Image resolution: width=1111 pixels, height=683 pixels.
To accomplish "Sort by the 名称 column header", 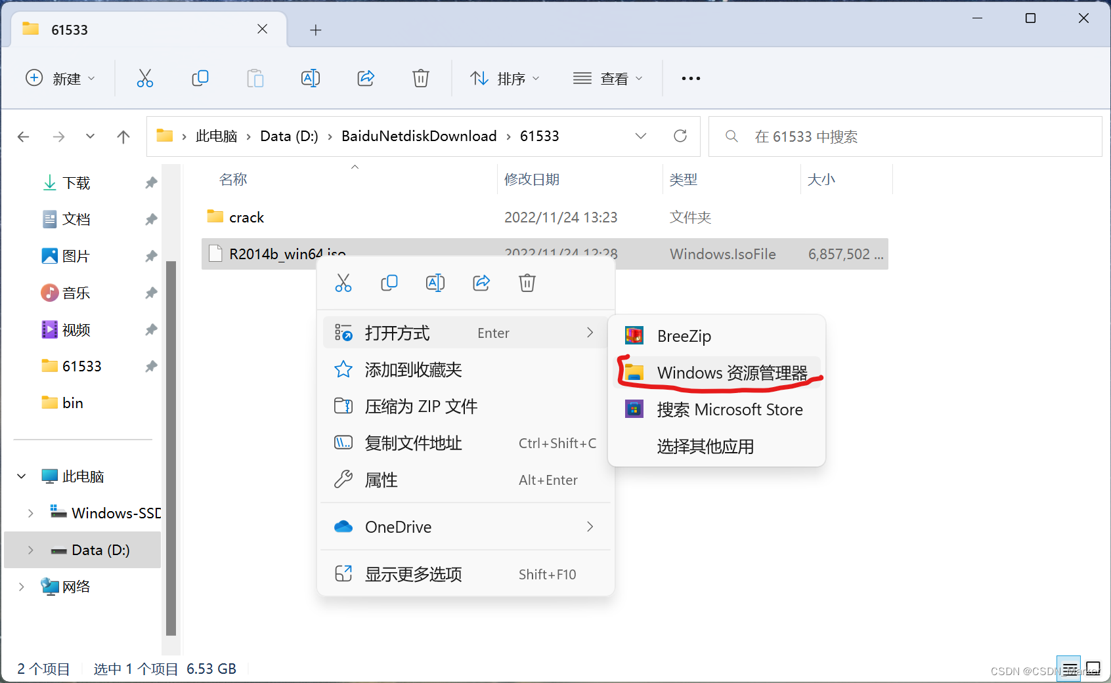I will pyautogui.click(x=233, y=179).
